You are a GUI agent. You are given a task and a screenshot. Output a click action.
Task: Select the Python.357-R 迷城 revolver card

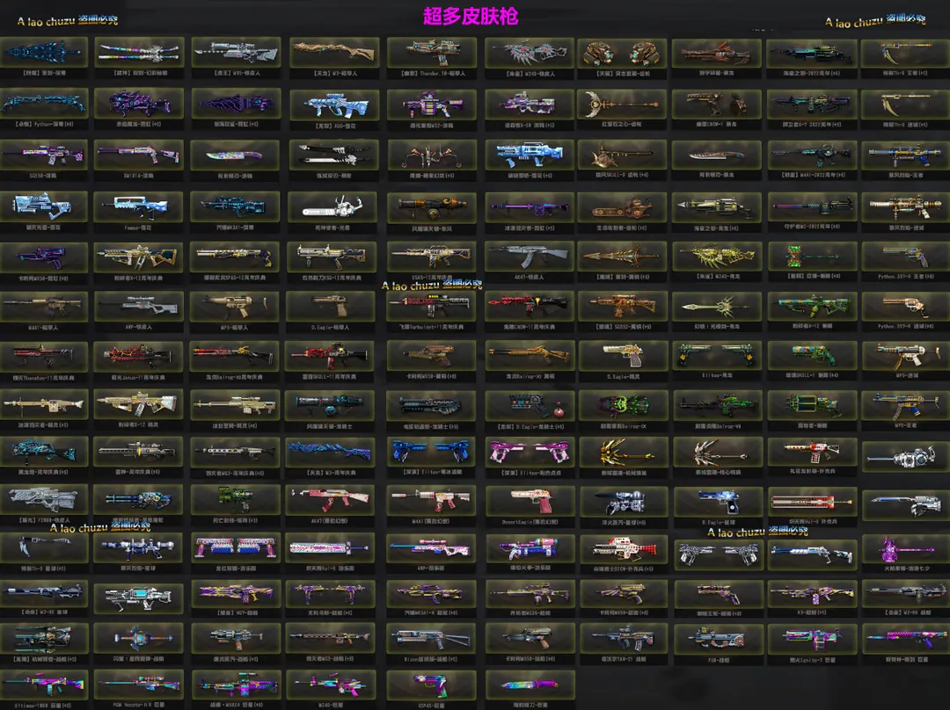tap(906, 307)
